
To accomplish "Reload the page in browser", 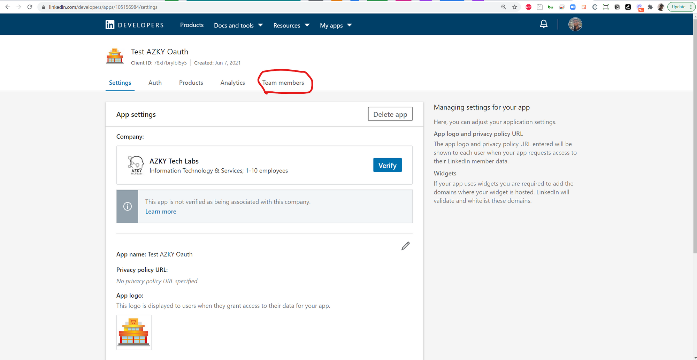I will point(30,7).
